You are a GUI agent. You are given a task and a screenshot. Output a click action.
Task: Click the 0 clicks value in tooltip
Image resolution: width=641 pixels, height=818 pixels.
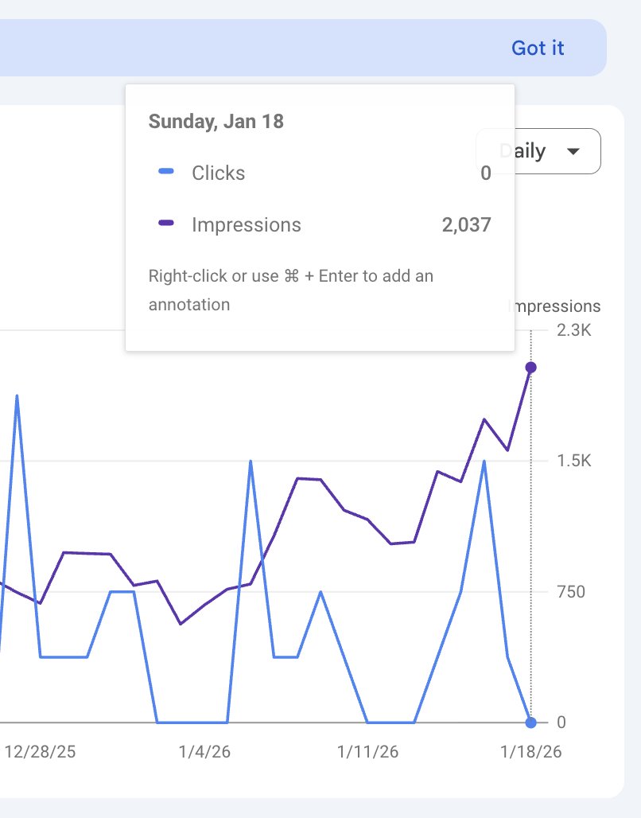[x=486, y=173]
